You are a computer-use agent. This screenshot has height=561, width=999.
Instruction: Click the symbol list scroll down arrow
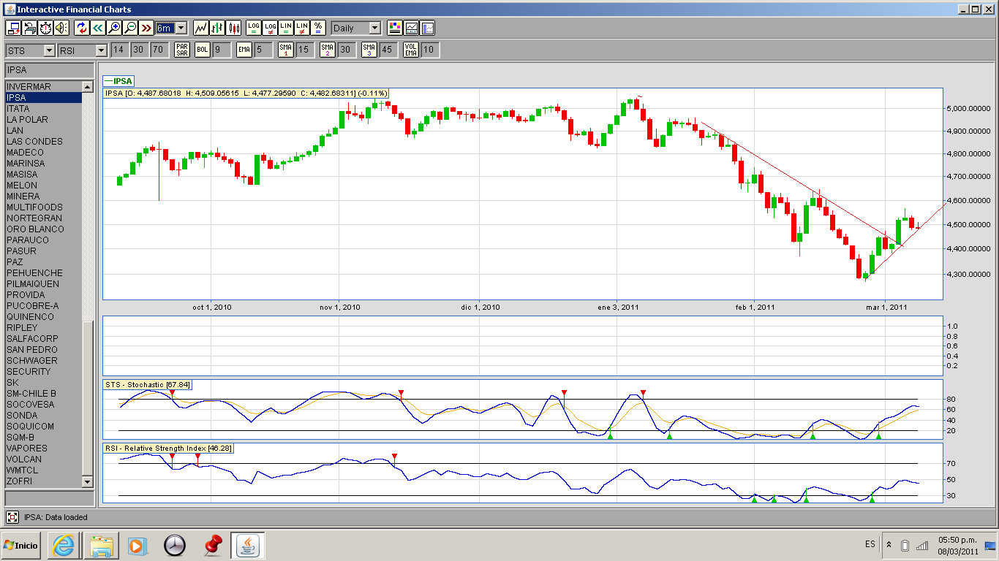tap(88, 481)
